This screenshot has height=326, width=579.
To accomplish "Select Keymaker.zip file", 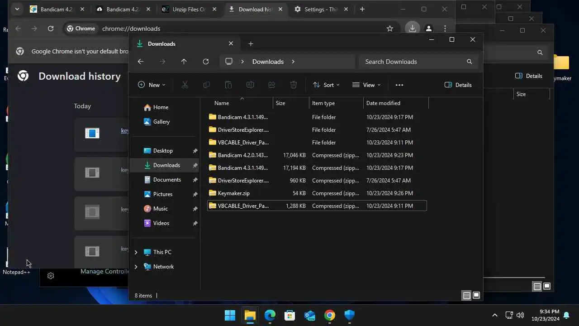I will [x=317, y=193].
